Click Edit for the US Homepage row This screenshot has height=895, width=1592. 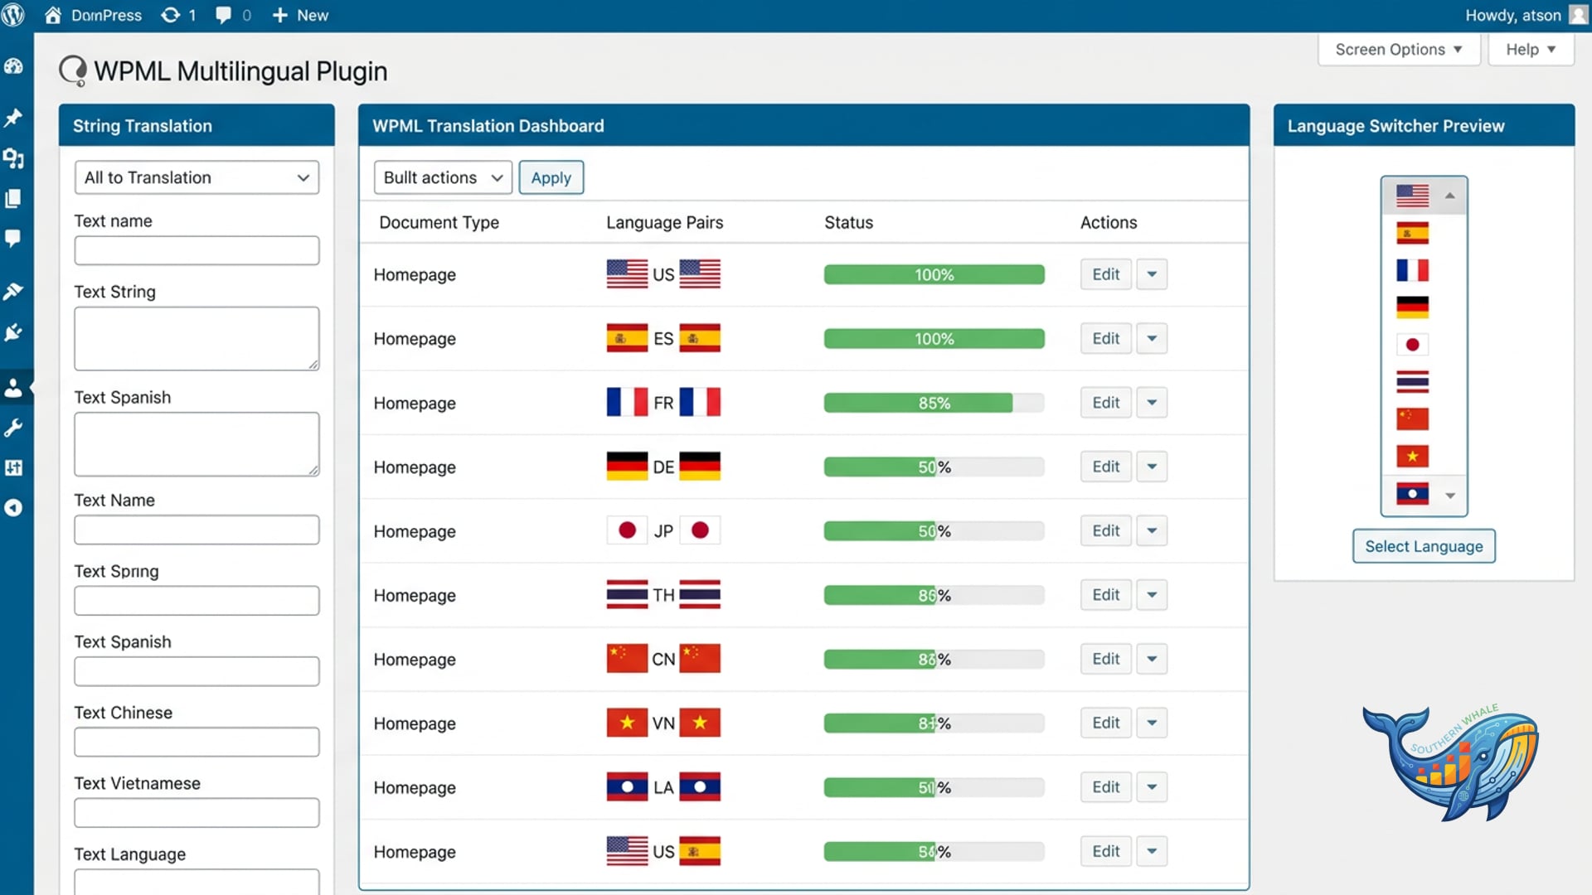point(1106,274)
